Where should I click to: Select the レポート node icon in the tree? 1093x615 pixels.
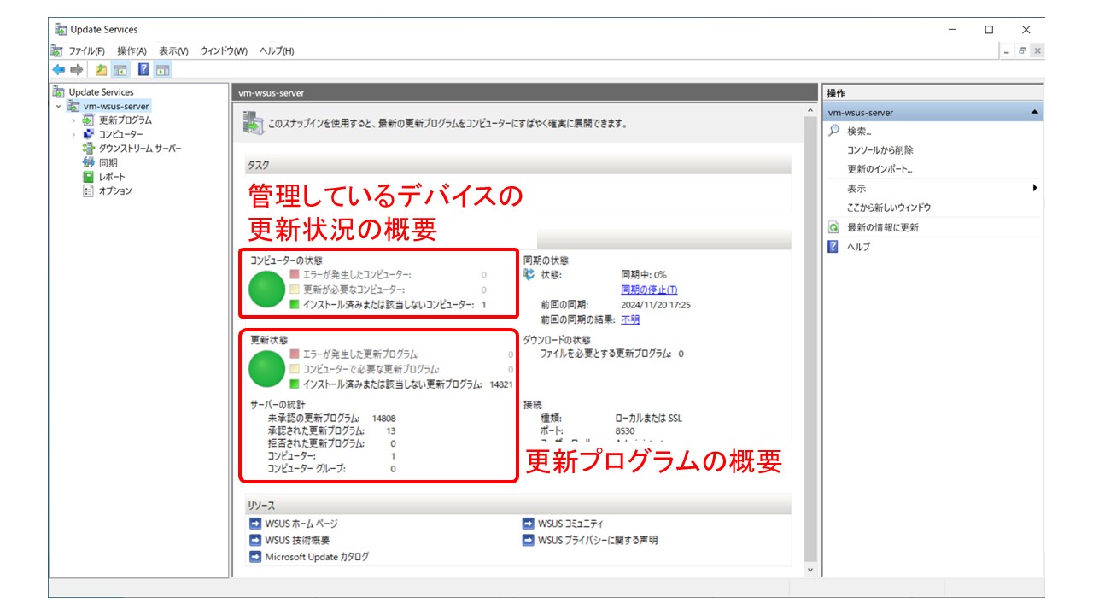tap(90, 177)
